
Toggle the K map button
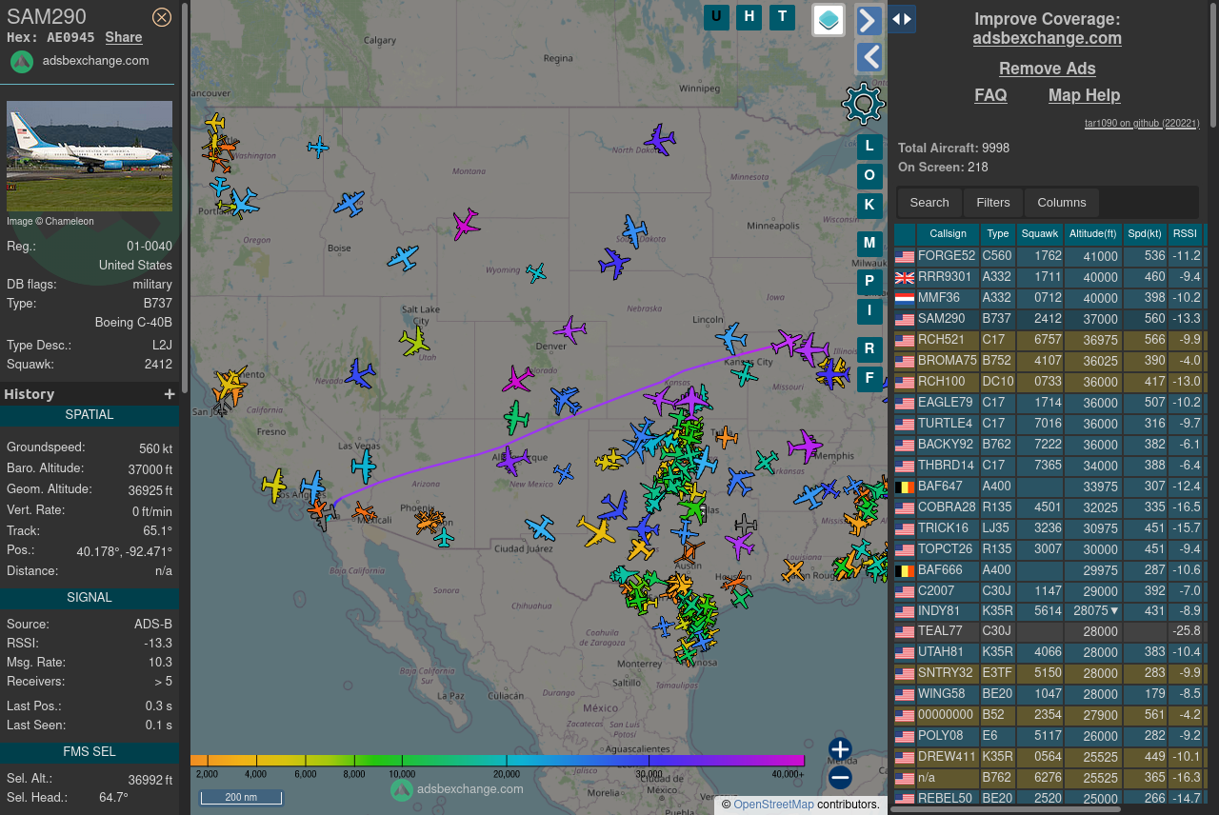tap(869, 205)
